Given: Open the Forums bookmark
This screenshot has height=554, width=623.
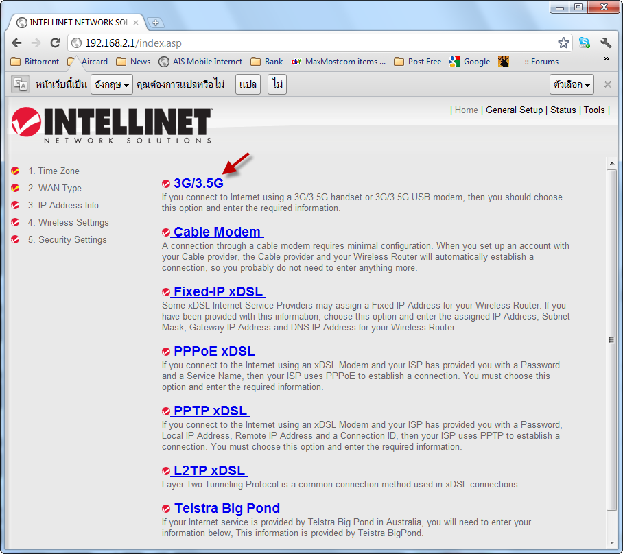Looking at the screenshot, I should (528, 62).
